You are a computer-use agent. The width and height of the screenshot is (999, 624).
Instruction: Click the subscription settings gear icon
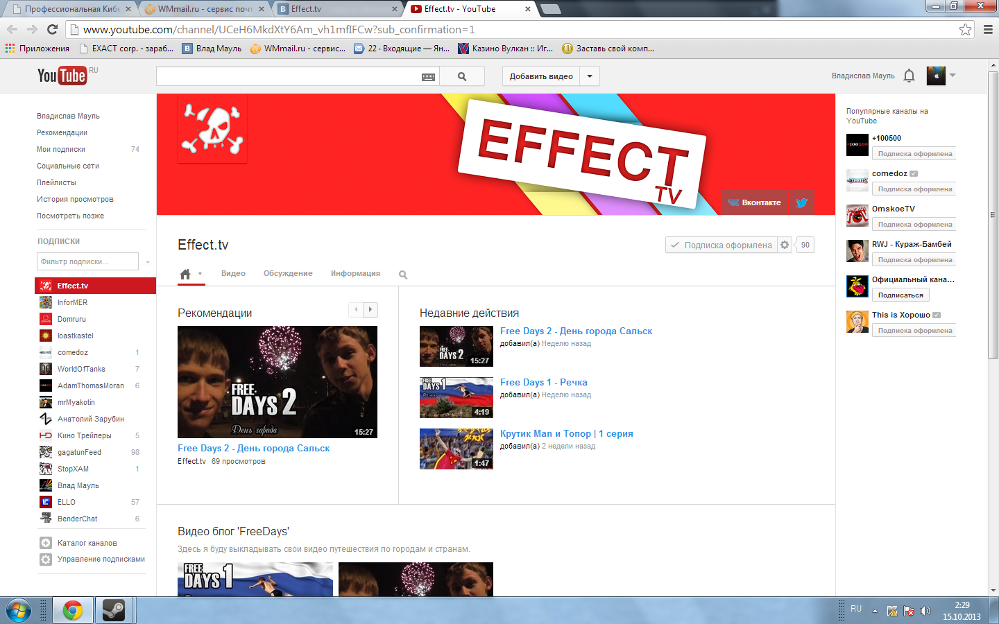coord(785,245)
